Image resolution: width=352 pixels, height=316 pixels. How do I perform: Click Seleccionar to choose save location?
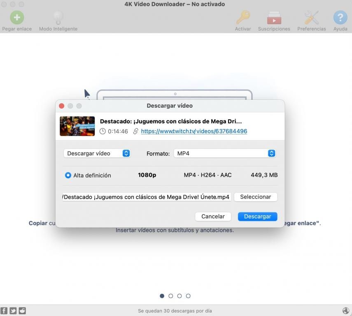255,197
